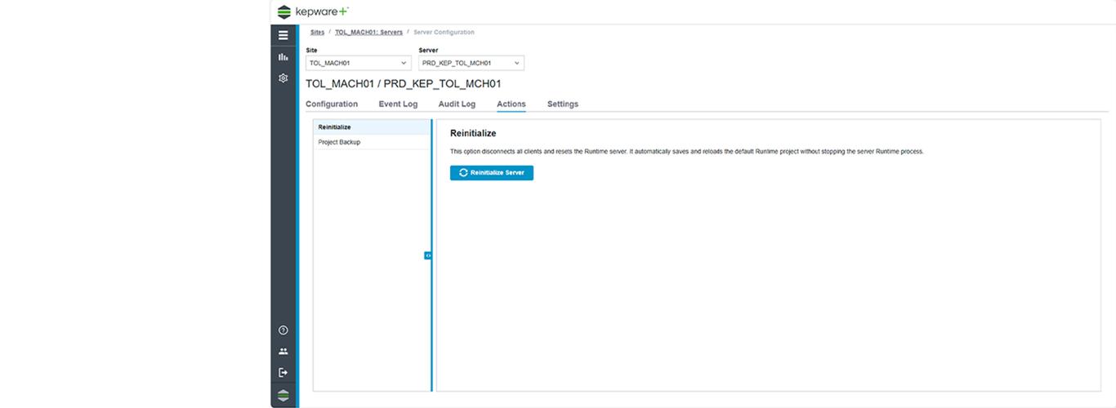The image size is (1116, 408).
Task: Open the hamburger navigation menu
Action: tap(283, 35)
